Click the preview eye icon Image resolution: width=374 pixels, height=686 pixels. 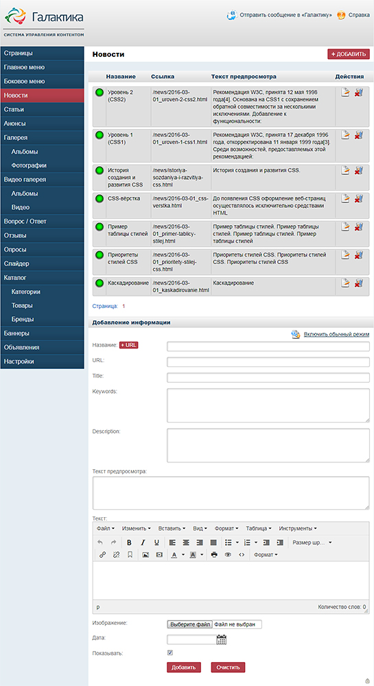(x=227, y=555)
